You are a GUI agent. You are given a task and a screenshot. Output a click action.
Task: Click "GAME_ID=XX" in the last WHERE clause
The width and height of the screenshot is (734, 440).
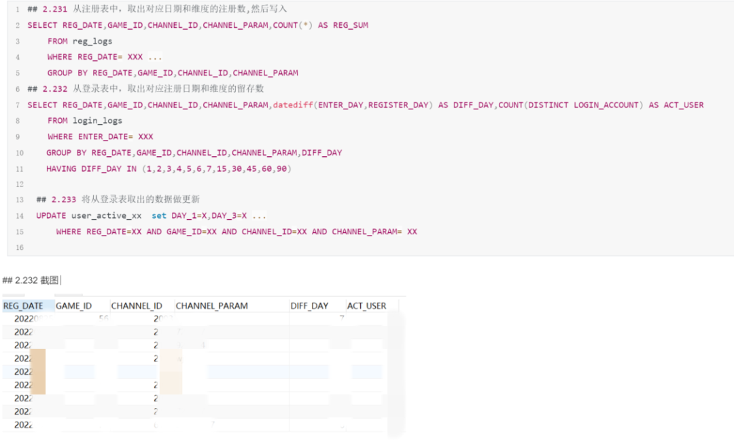pos(192,232)
